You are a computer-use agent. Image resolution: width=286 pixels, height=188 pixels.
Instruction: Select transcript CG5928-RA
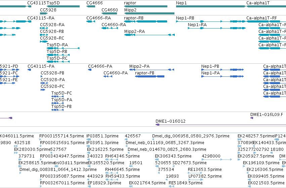click(x=44, y=28)
